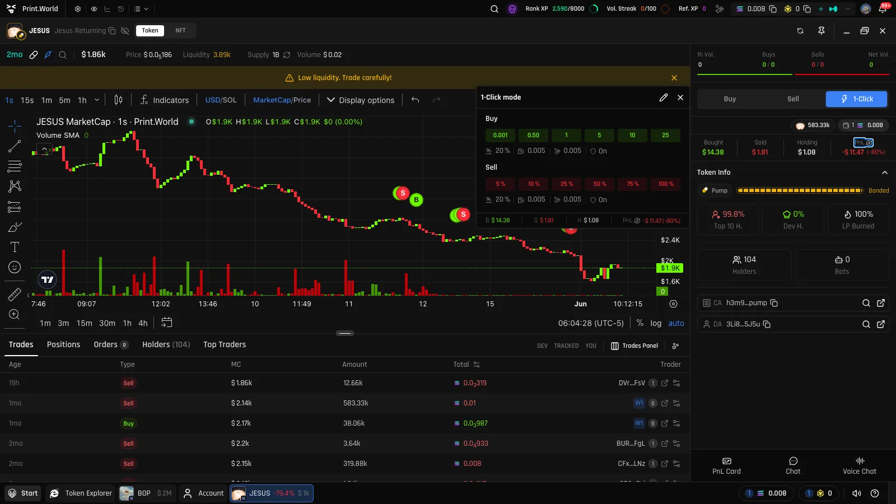Activate the chart zoom-in tool
896x504 pixels.
(x=15, y=314)
